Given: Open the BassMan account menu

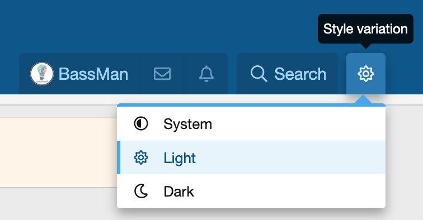Looking at the screenshot, I should (80, 74).
